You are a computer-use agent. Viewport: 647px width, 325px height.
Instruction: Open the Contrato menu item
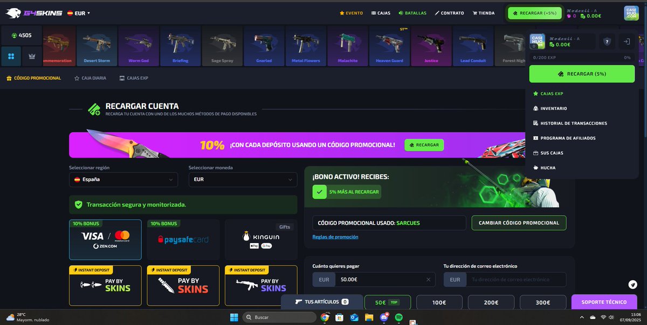(449, 13)
